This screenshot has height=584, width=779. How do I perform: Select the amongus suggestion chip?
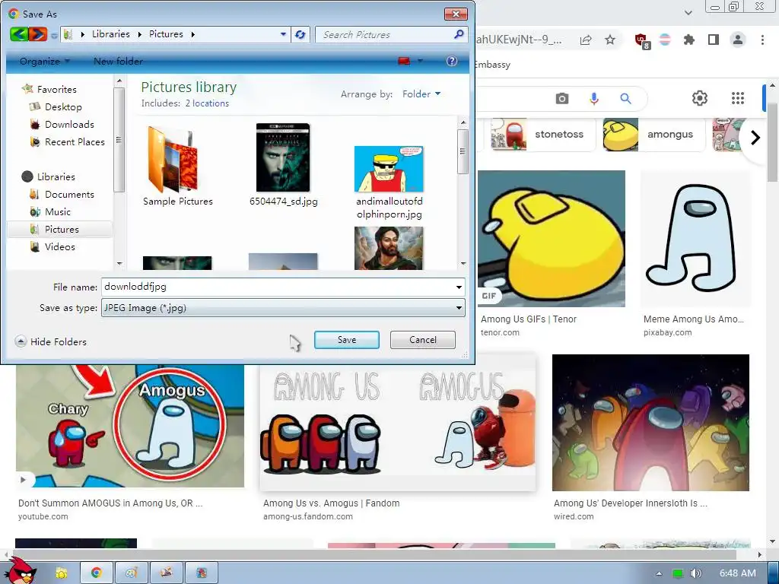[653, 134]
